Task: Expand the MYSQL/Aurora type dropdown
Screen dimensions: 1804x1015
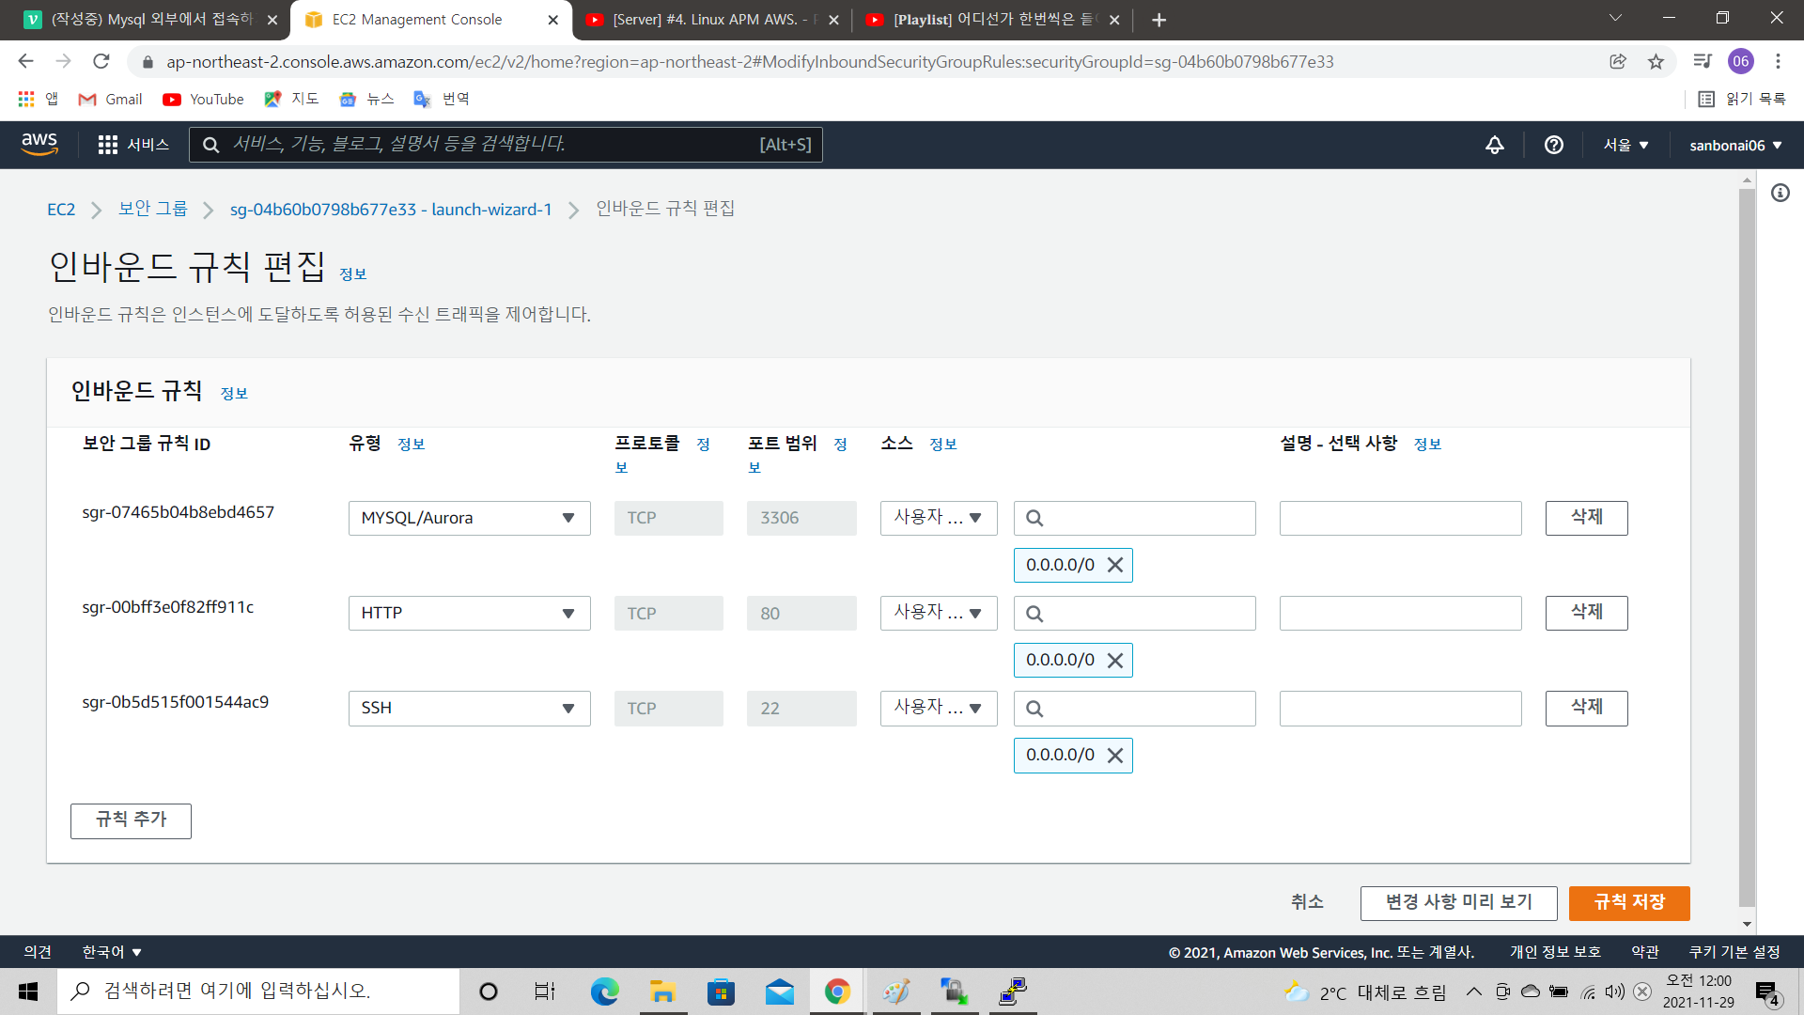Action: coord(469,518)
